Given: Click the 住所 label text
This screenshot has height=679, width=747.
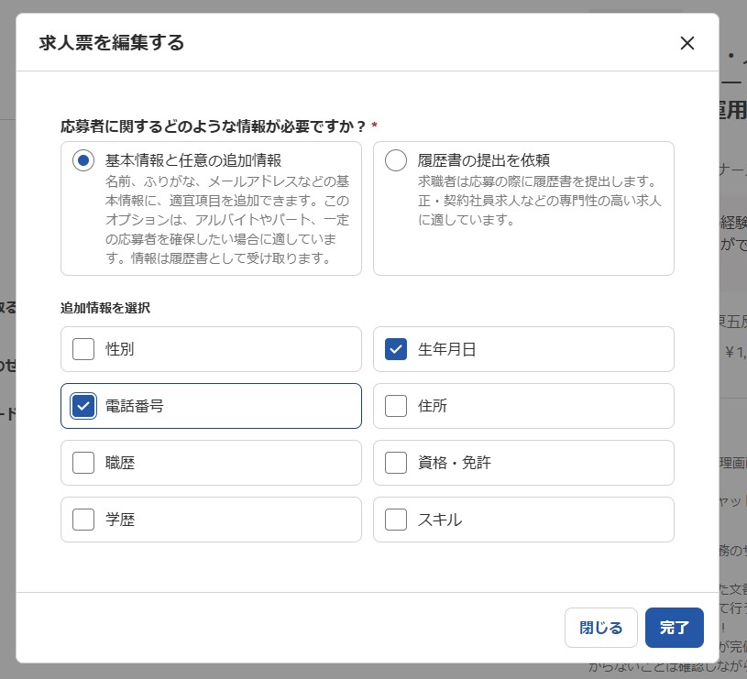Looking at the screenshot, I should [433, 406].
